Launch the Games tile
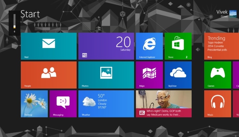239x137 pixels. pyautogui.click(x=217, y=75)
